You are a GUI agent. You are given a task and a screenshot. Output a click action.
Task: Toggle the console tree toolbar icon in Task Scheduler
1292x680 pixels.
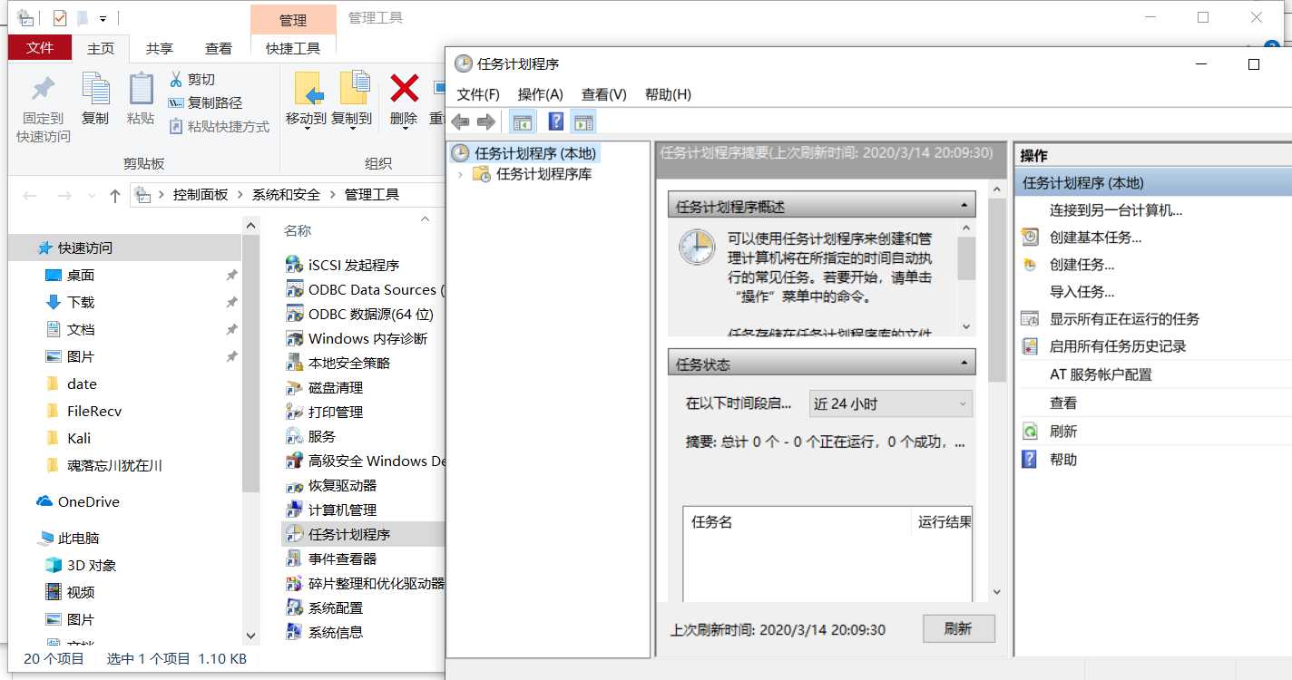pyautogui.click(x=522, y=121)
